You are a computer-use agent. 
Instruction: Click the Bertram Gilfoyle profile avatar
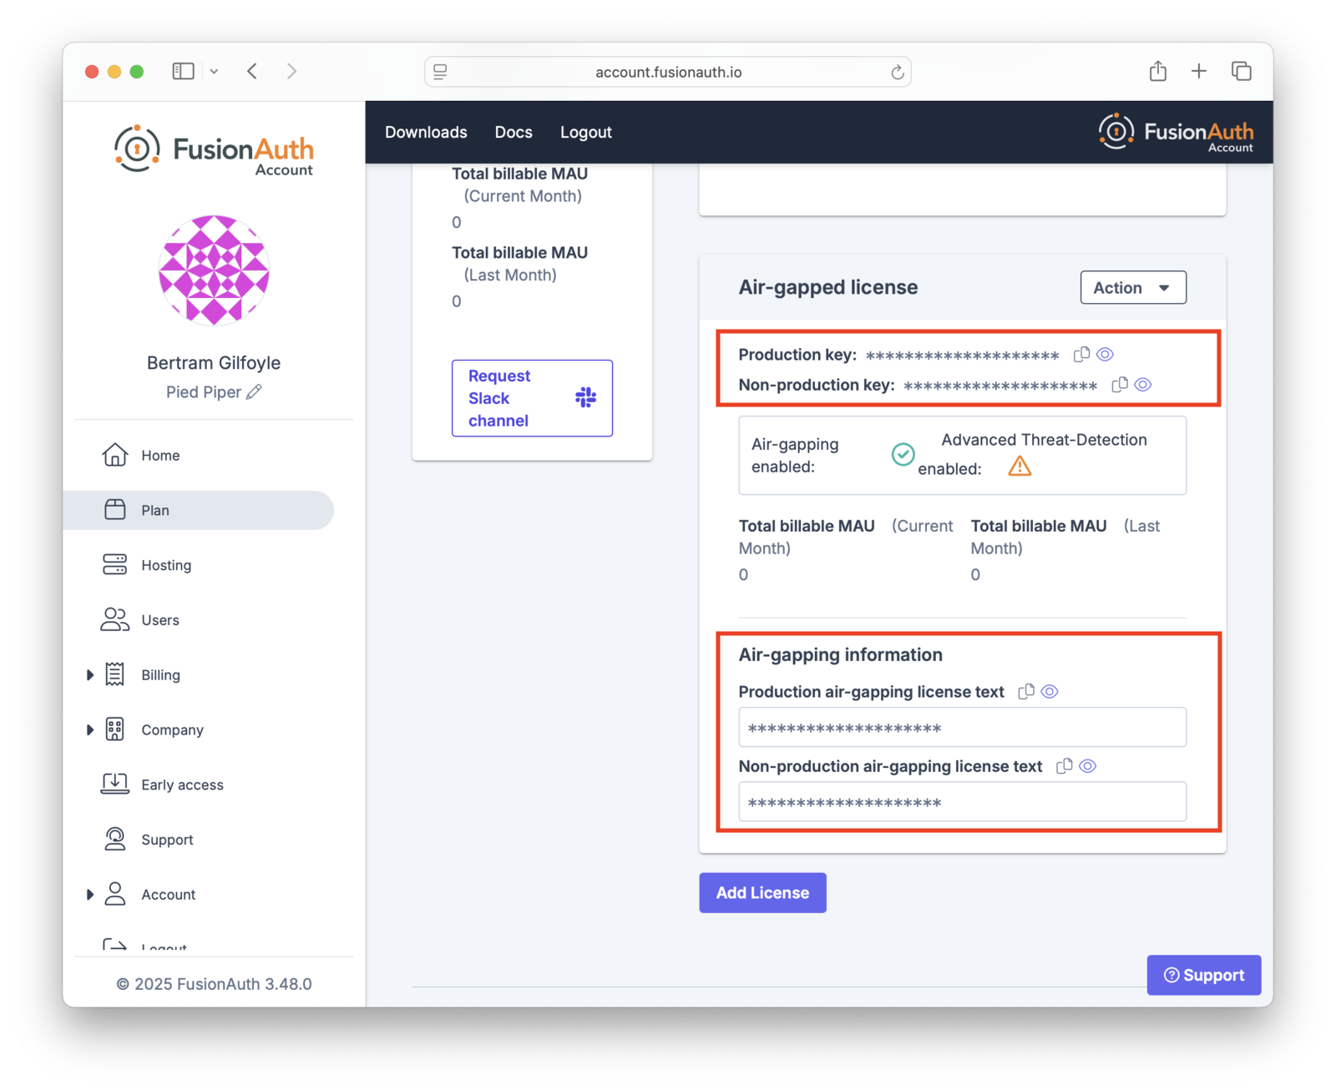click(x=214, y=270)
